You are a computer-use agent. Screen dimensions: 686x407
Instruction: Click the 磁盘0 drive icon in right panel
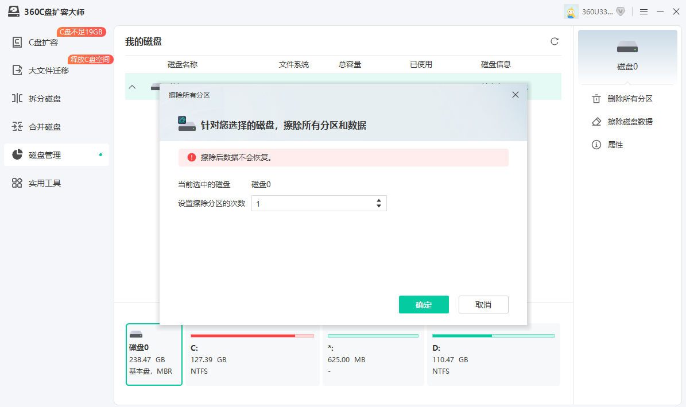[x=627, y=47]
